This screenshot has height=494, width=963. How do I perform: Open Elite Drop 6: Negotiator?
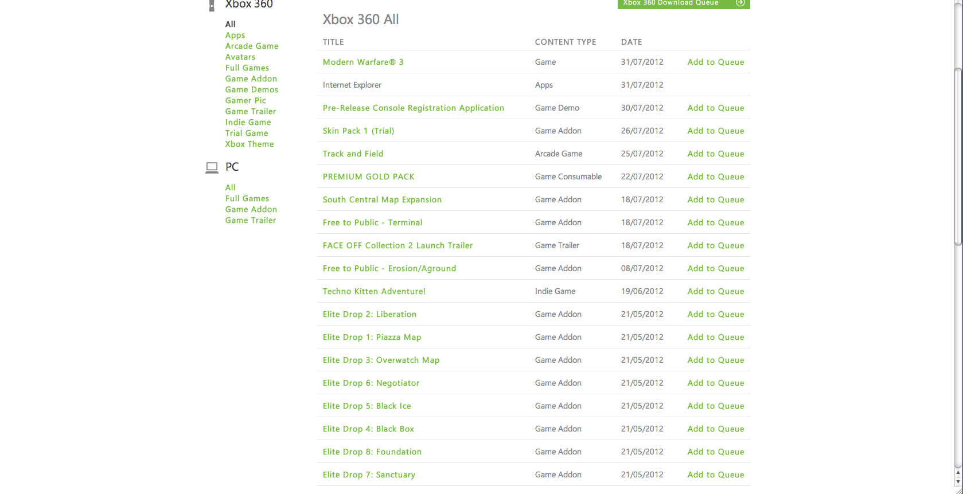click(x=371, y=383)
